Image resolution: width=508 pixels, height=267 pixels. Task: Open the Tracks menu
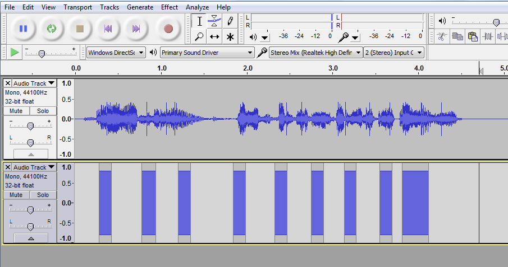pos(109,7)
